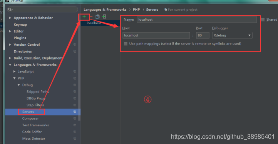Click project-scope icon beside Composer

pyautogui.click(x=75, y=119)
